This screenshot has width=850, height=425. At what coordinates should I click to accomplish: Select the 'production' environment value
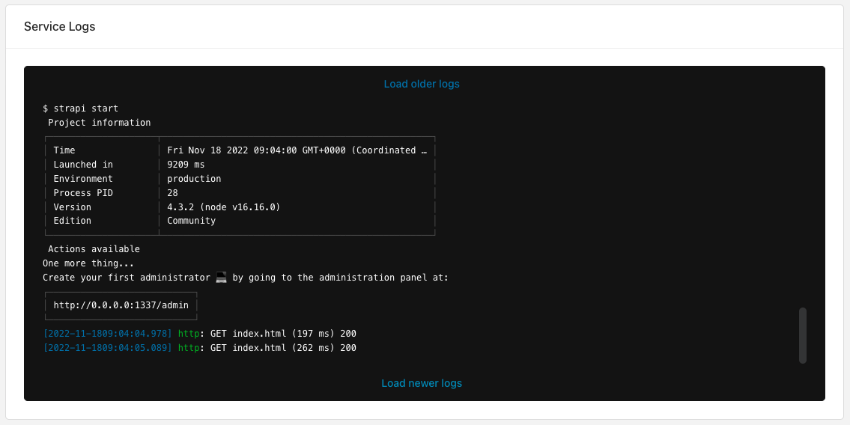click(194, 179)
